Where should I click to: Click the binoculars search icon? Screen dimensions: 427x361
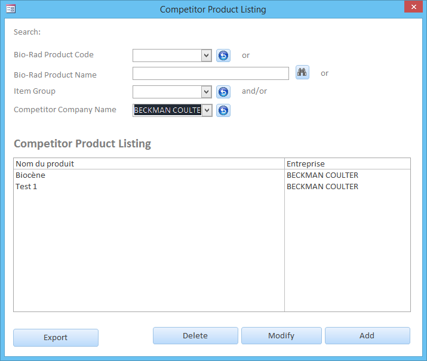(302, 72)
